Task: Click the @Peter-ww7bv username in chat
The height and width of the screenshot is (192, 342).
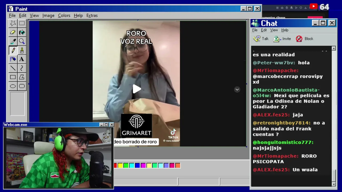Action: (x=274, y=63)
